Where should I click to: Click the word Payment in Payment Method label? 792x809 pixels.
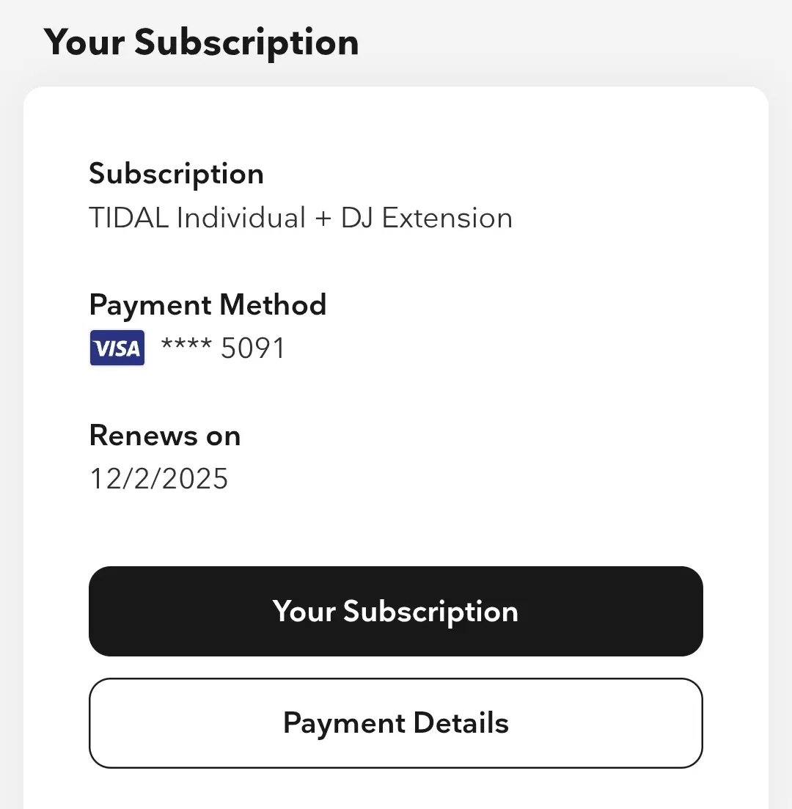coord(150,305)
